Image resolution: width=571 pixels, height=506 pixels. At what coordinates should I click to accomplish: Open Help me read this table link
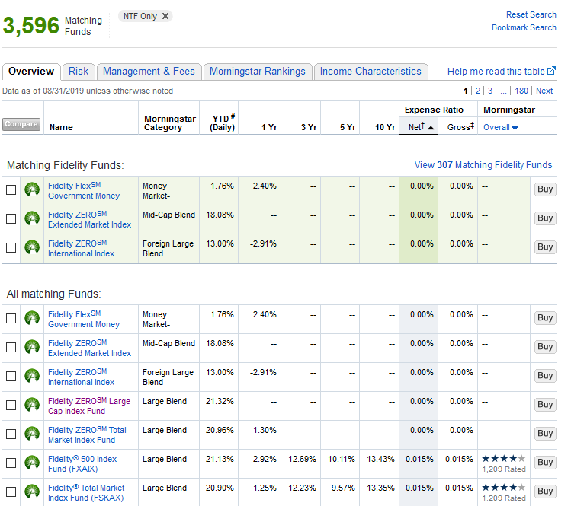tap(496, 72)
